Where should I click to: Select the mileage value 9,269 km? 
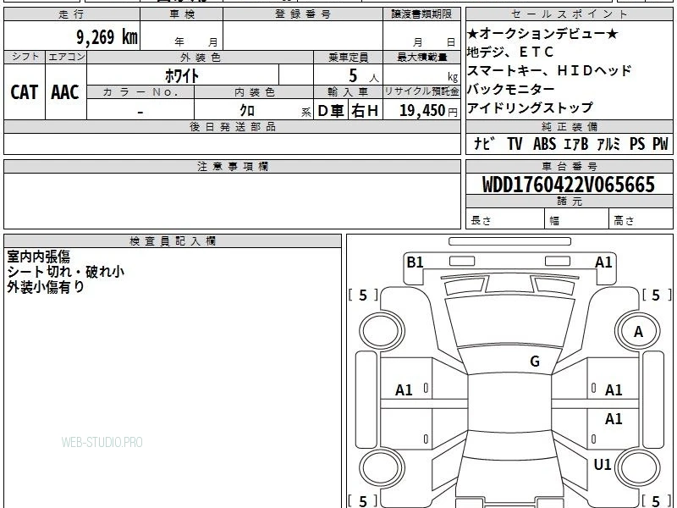click(107, 37)
